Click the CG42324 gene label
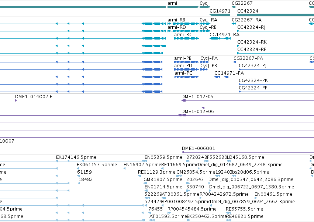Image resolution: width=314 pixels, height=222 pixels. 248,11
